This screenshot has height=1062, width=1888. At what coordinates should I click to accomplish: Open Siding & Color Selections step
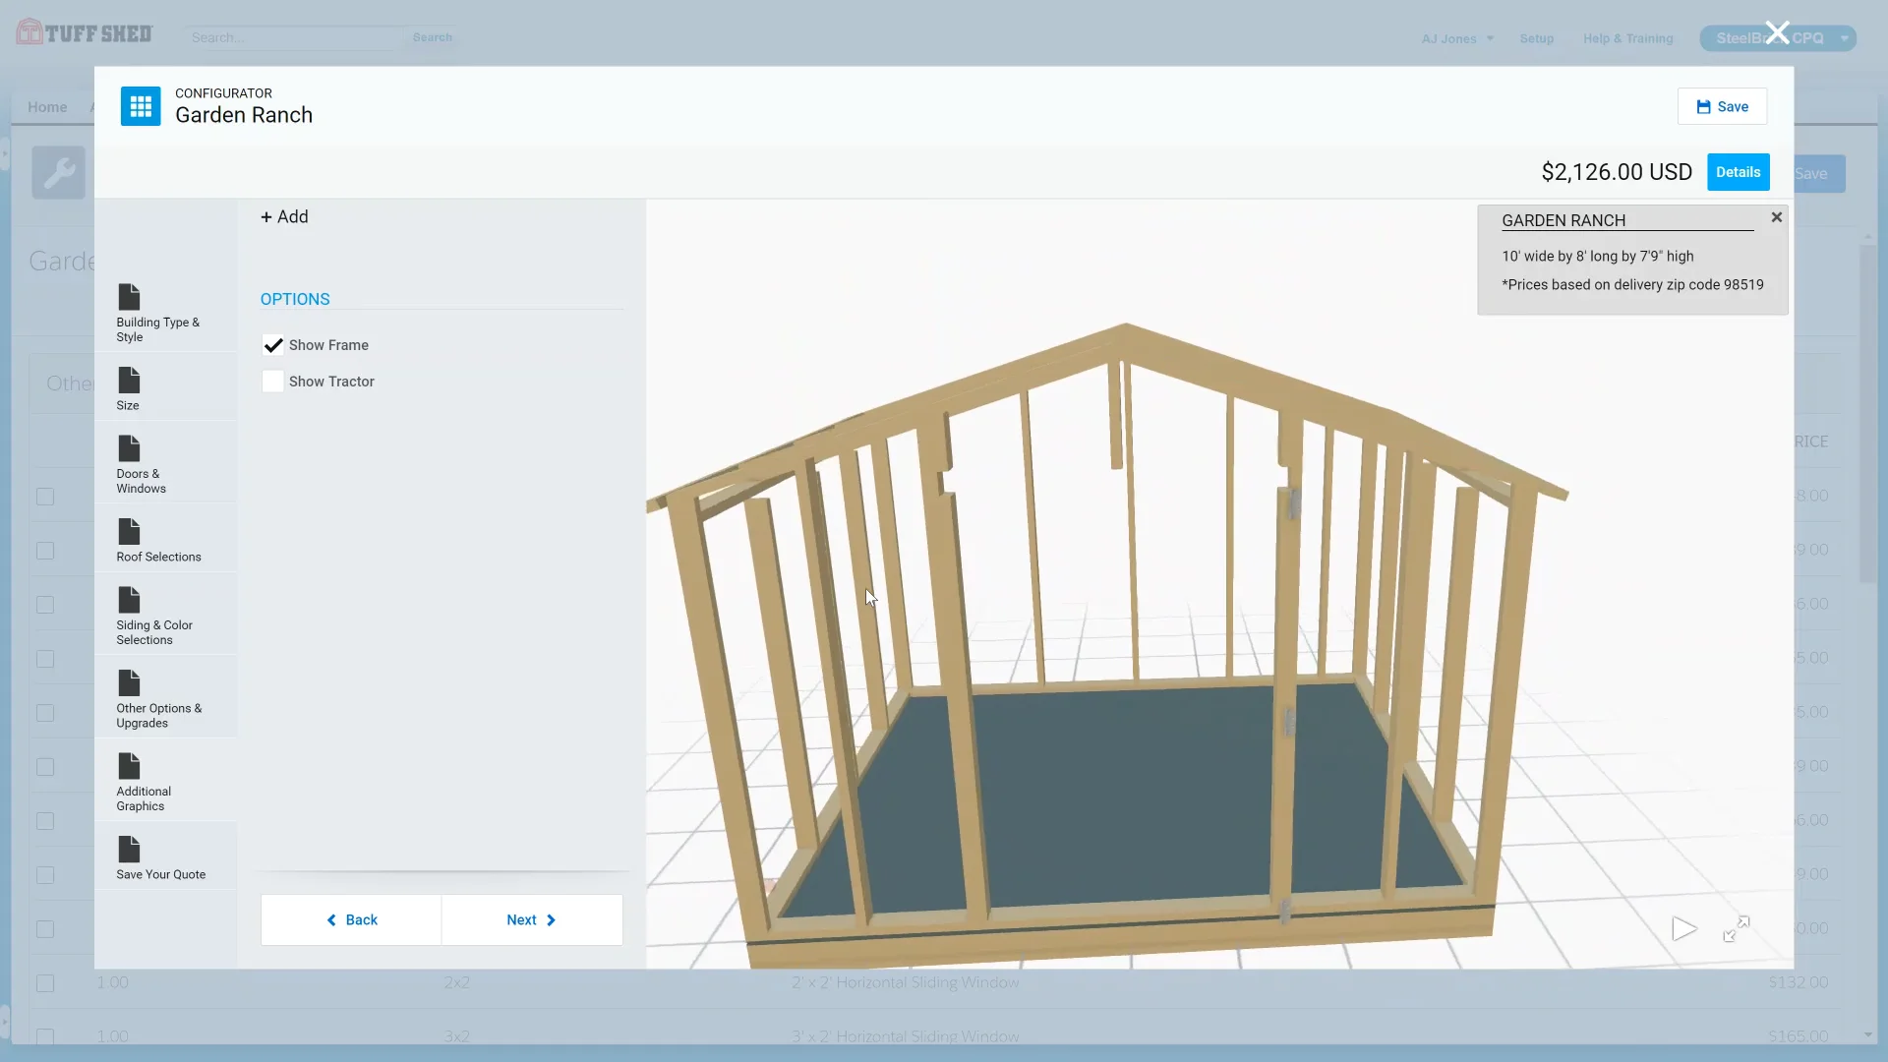click(x=165, y=617)
